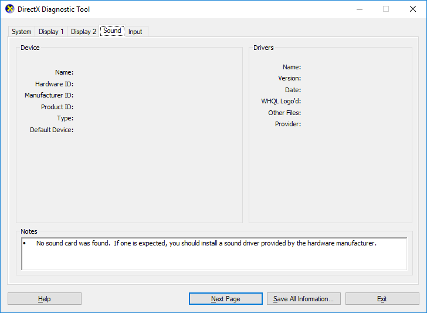Click the Notes text box

[214, 254]
